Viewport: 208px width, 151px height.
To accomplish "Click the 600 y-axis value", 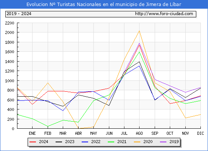I will point(11,100).
